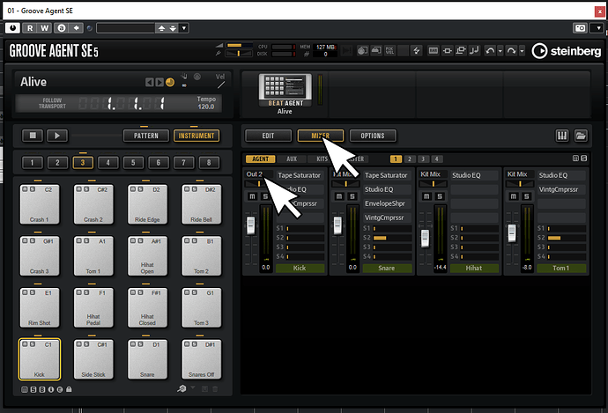Load next preset with down arrow
Viewport: 608px width, 413px height.
pyautogui.click(x=173, y=28)
